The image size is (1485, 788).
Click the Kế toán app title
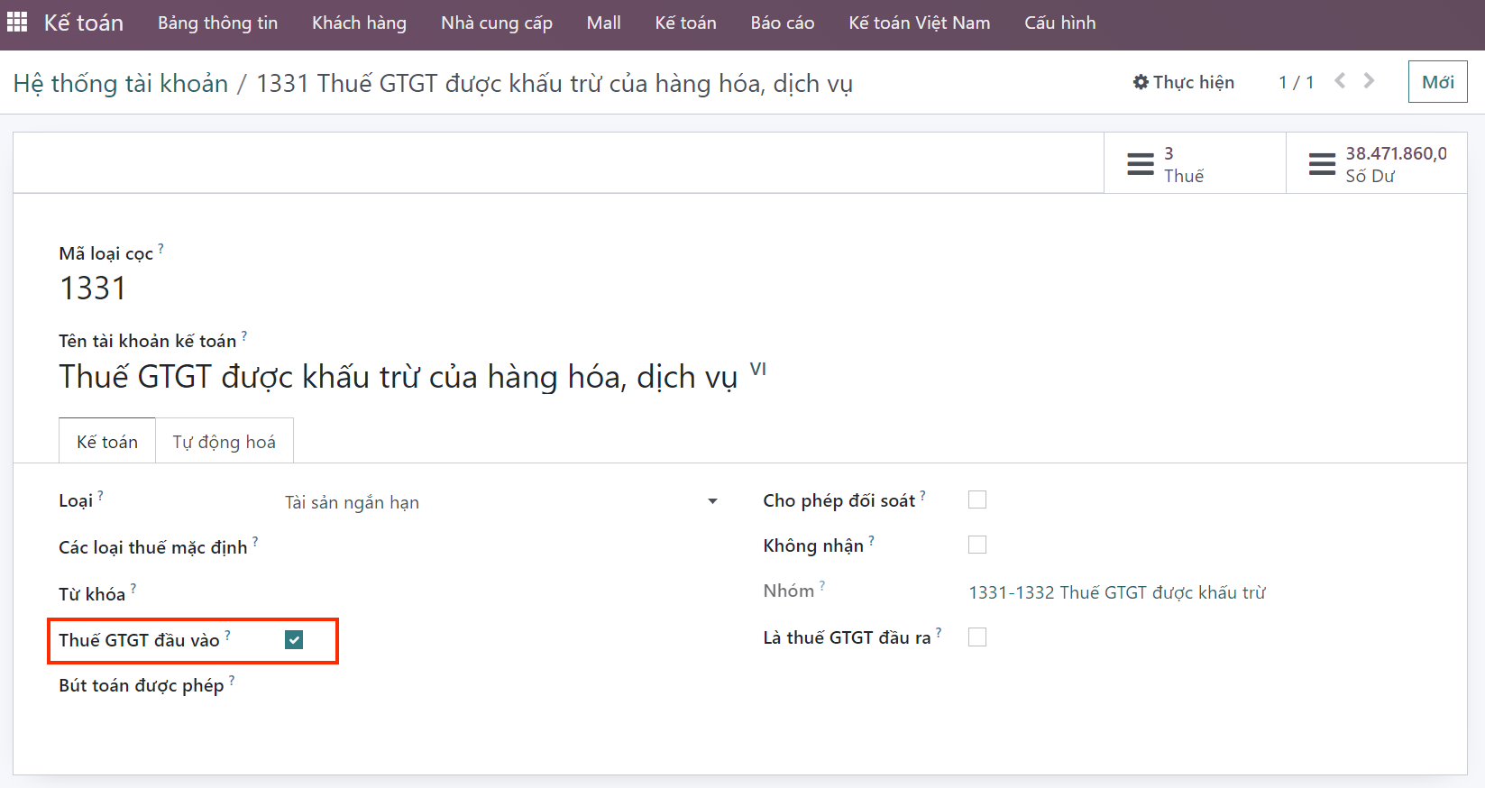point(84,23)
